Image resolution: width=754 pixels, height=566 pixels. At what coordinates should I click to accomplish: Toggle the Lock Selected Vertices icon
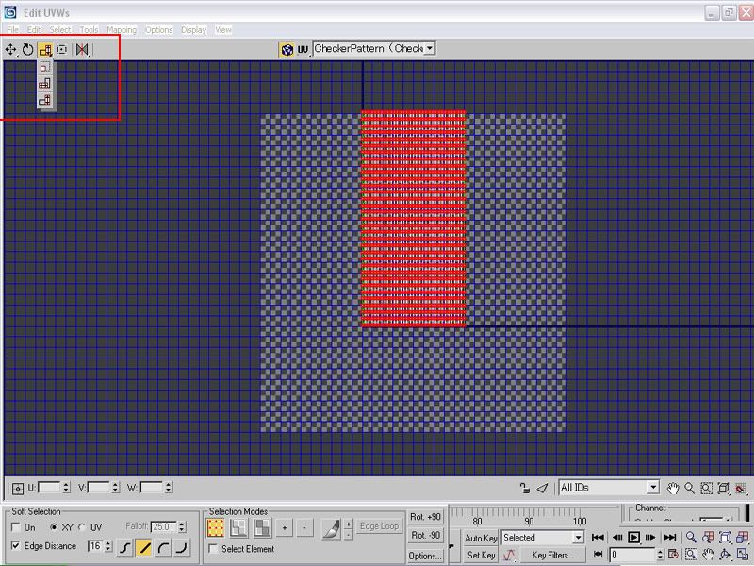(525, 488)
